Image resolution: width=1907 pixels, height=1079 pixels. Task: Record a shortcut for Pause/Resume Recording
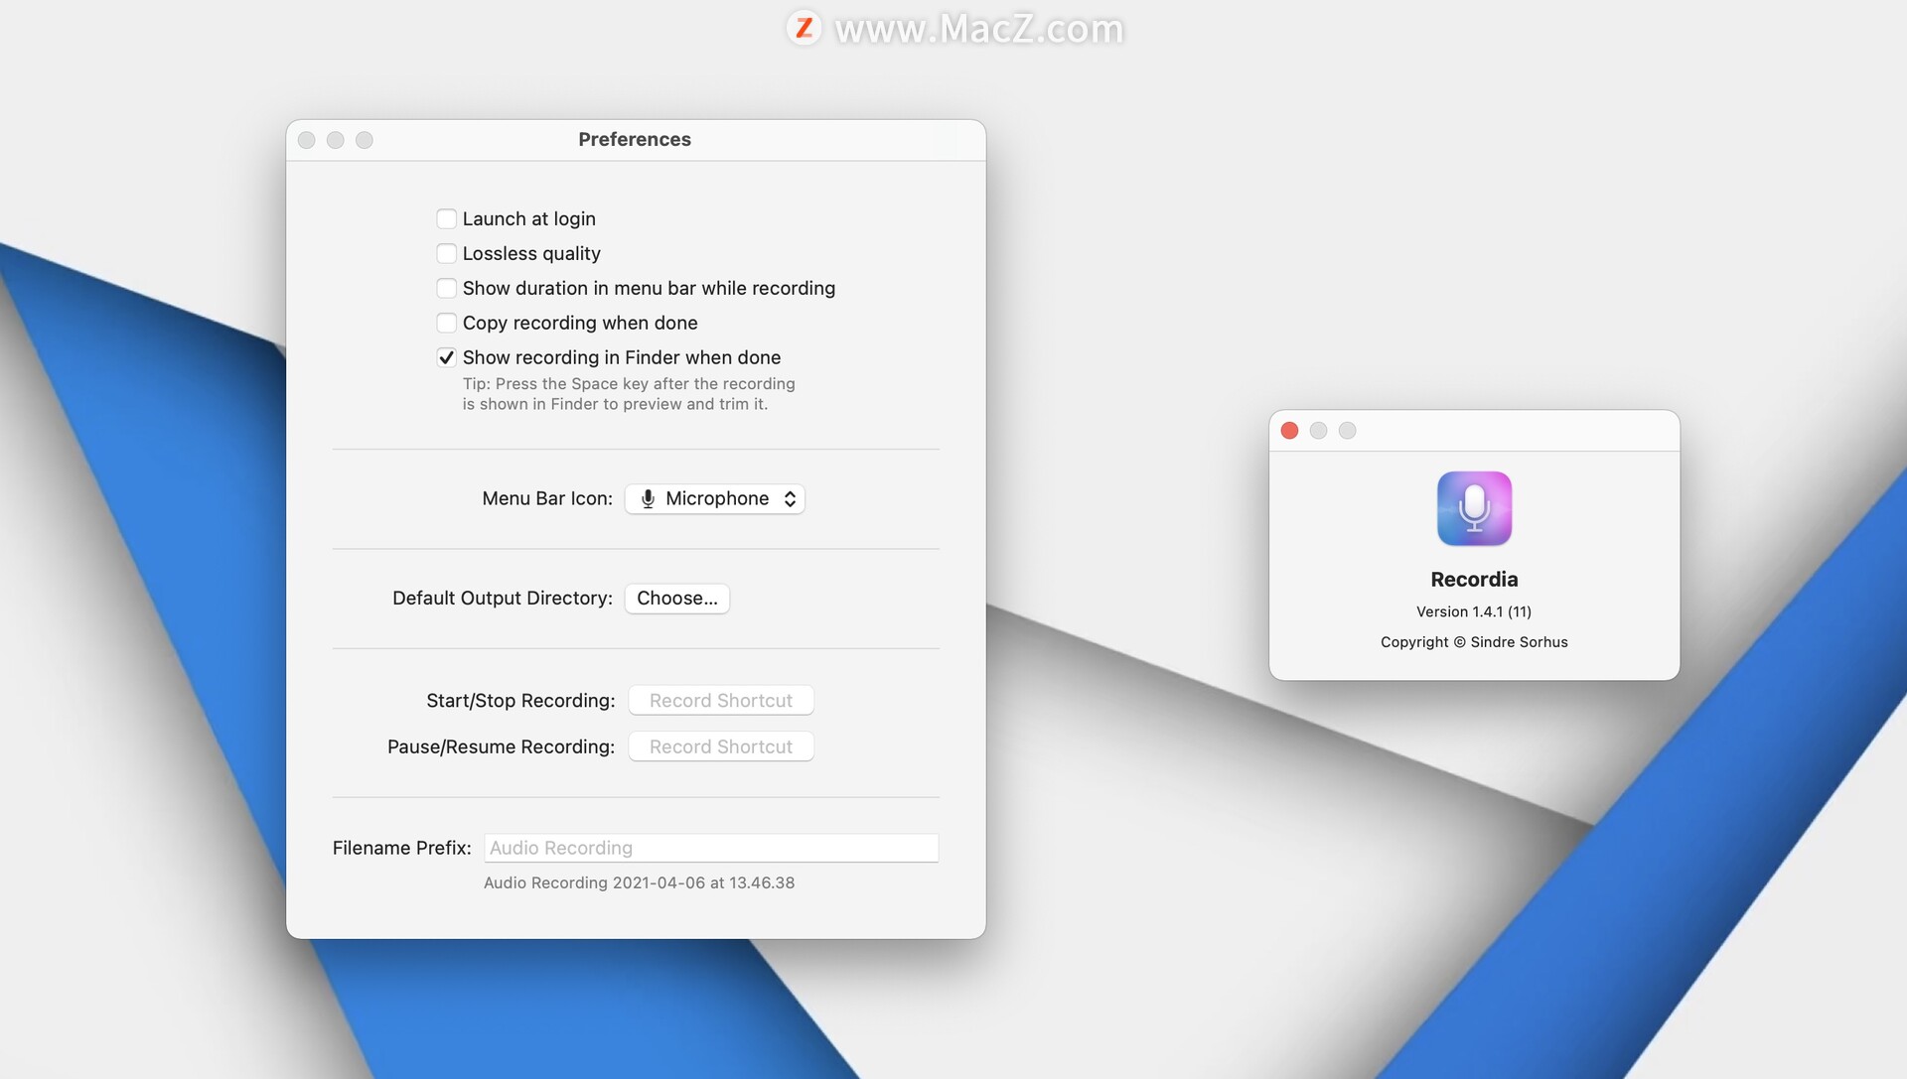pyautogui.click(x=721, y=747)
